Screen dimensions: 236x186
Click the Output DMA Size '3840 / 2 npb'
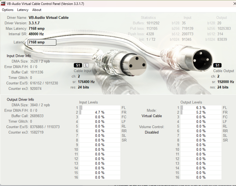[x=40, y=105]
